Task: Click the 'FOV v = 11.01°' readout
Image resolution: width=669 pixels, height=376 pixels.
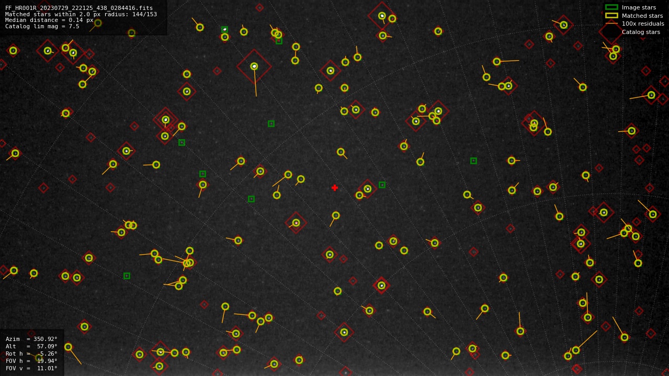Action: point(31,368)
